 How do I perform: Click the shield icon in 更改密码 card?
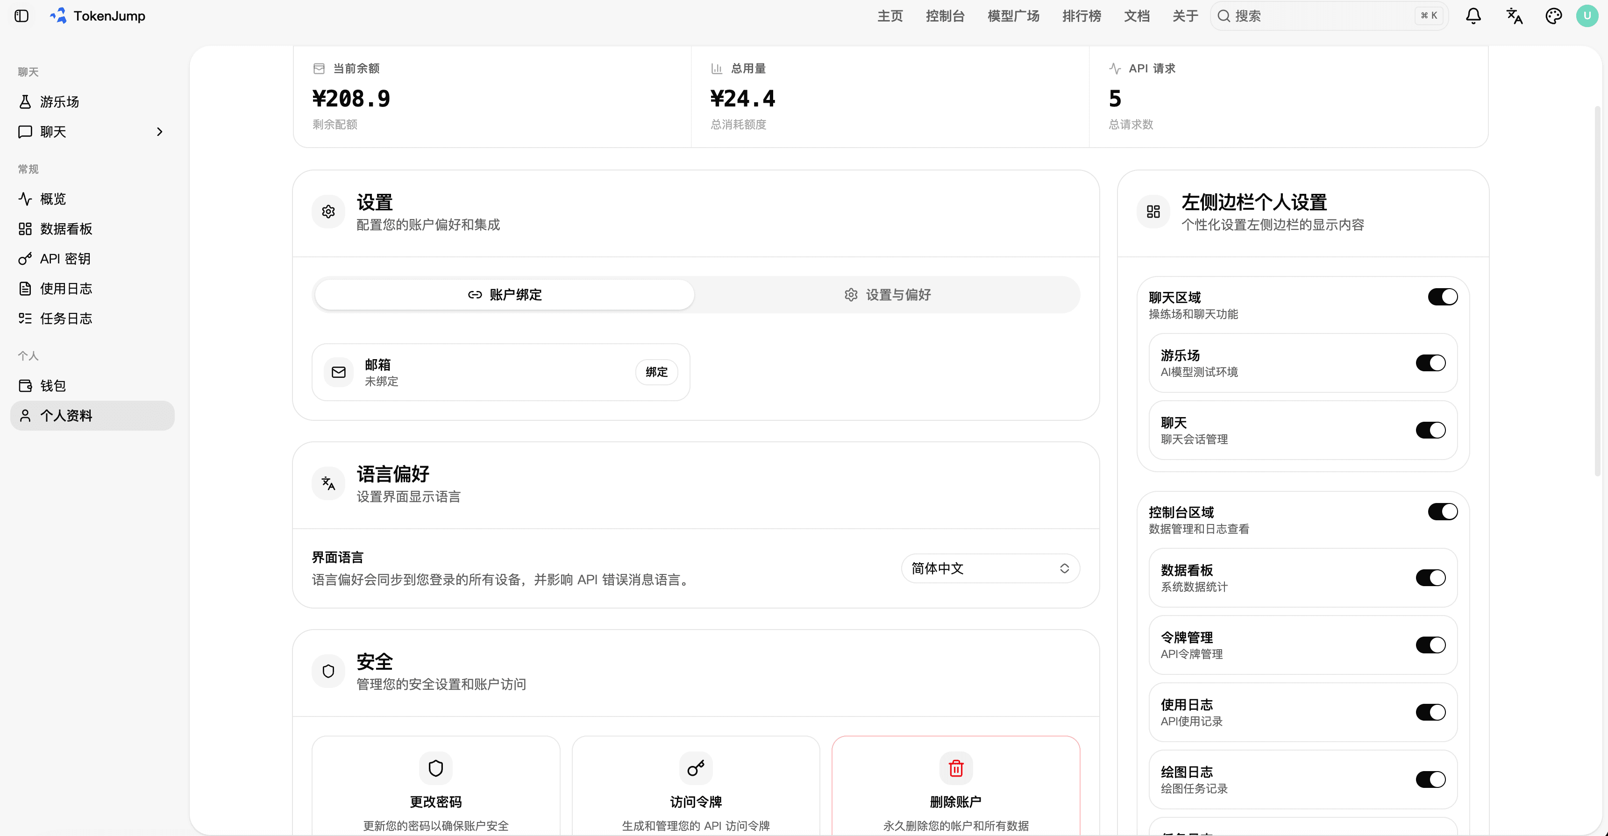click(436, 768)
